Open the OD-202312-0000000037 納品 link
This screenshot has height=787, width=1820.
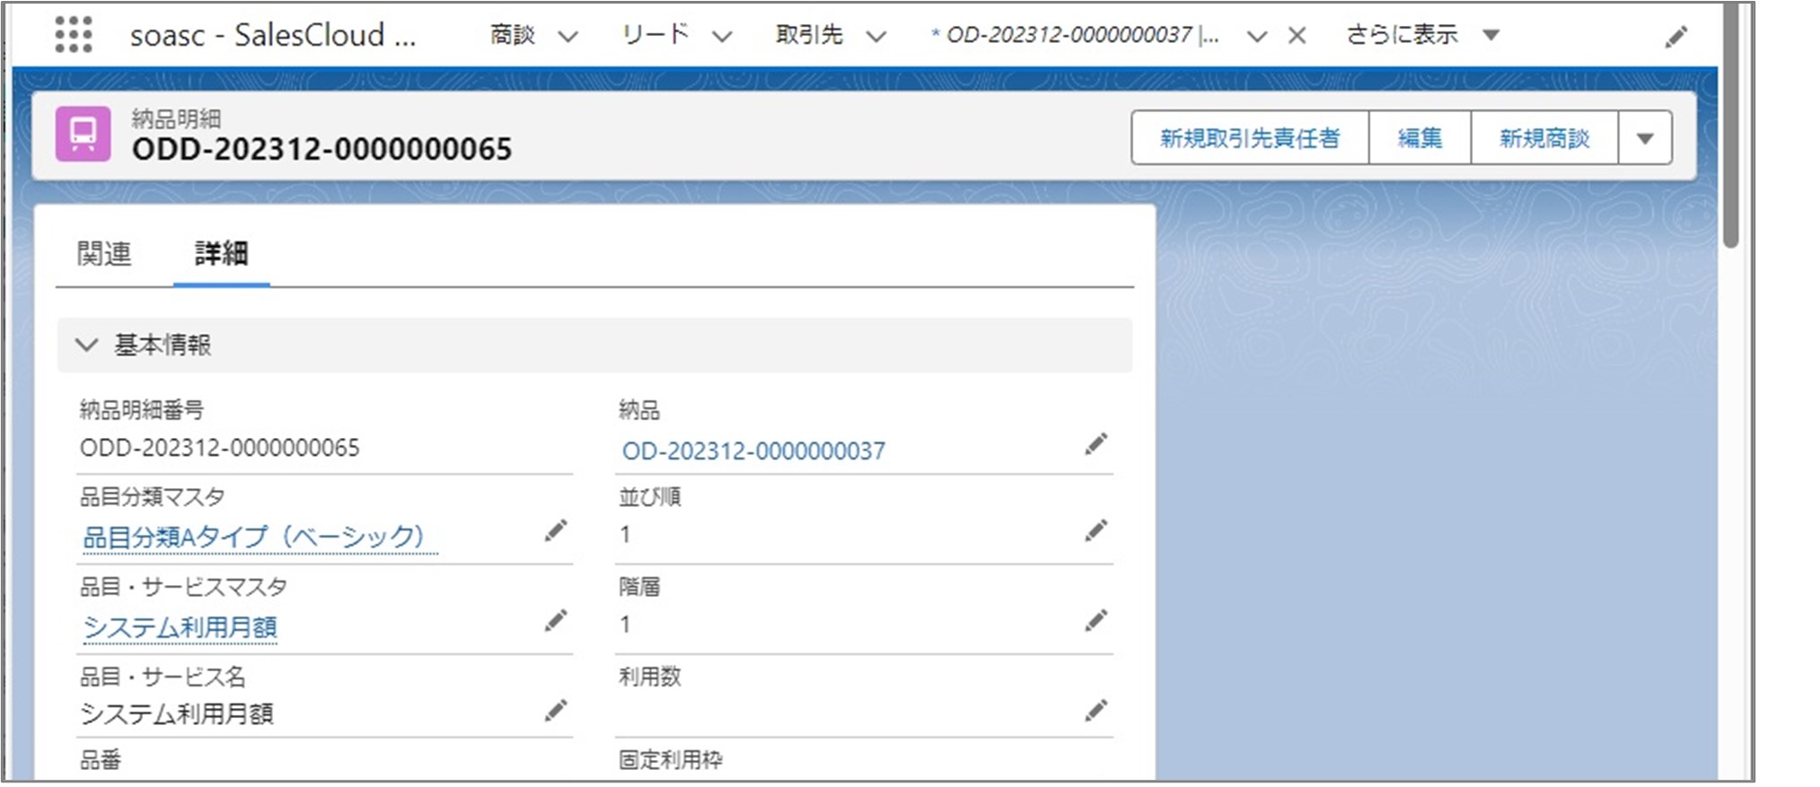[753, 450]
